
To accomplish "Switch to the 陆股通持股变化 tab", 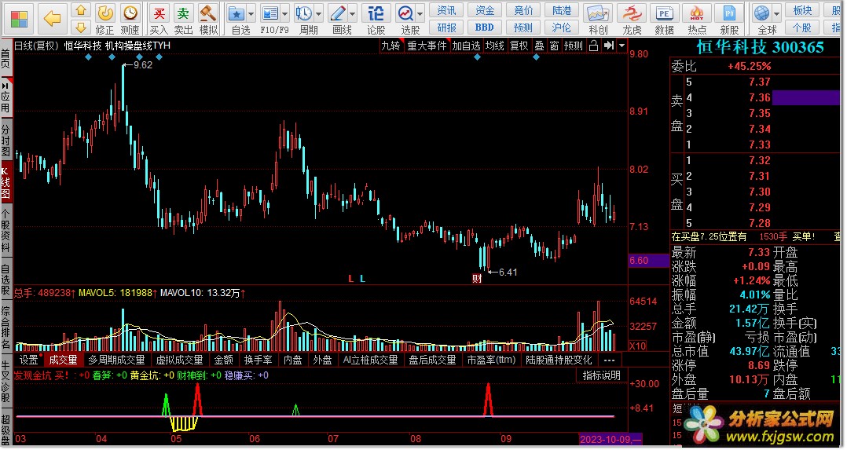I will [x=559, y=360].
